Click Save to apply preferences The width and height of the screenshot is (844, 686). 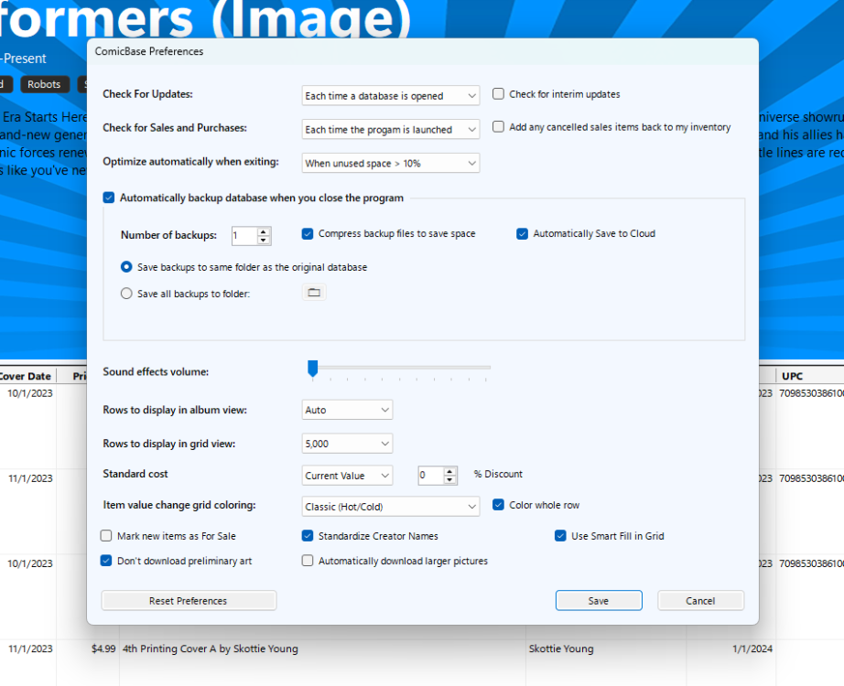coord(599,600)
